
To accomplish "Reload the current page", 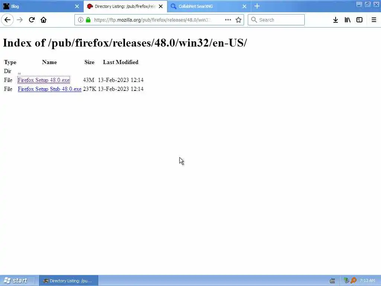I will coord(32,20).
